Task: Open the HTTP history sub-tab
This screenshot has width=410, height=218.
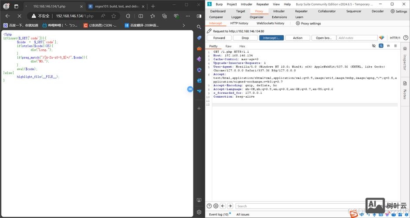Action: [239, 23]
